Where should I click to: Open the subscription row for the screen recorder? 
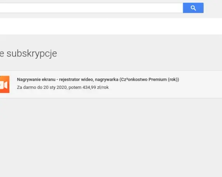pyautogui.click(x=111, y=84)
